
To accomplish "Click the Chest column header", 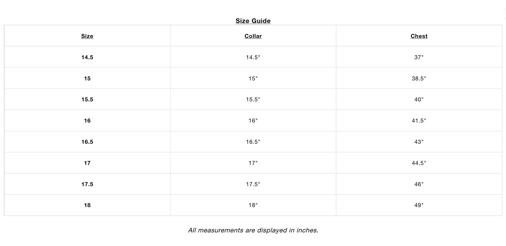I will click(419, 36).
